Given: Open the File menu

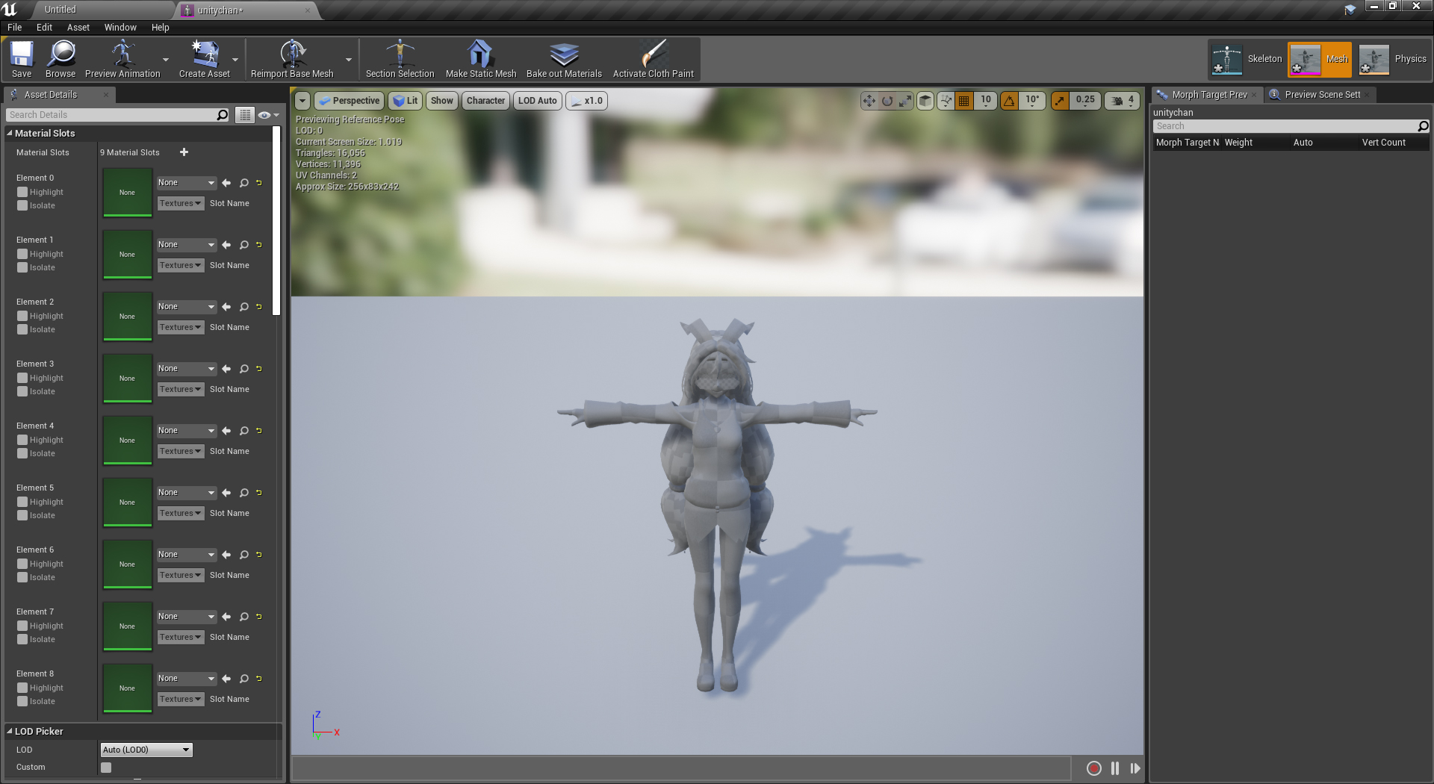Looking at the screenshot, I should coord(15,28).
